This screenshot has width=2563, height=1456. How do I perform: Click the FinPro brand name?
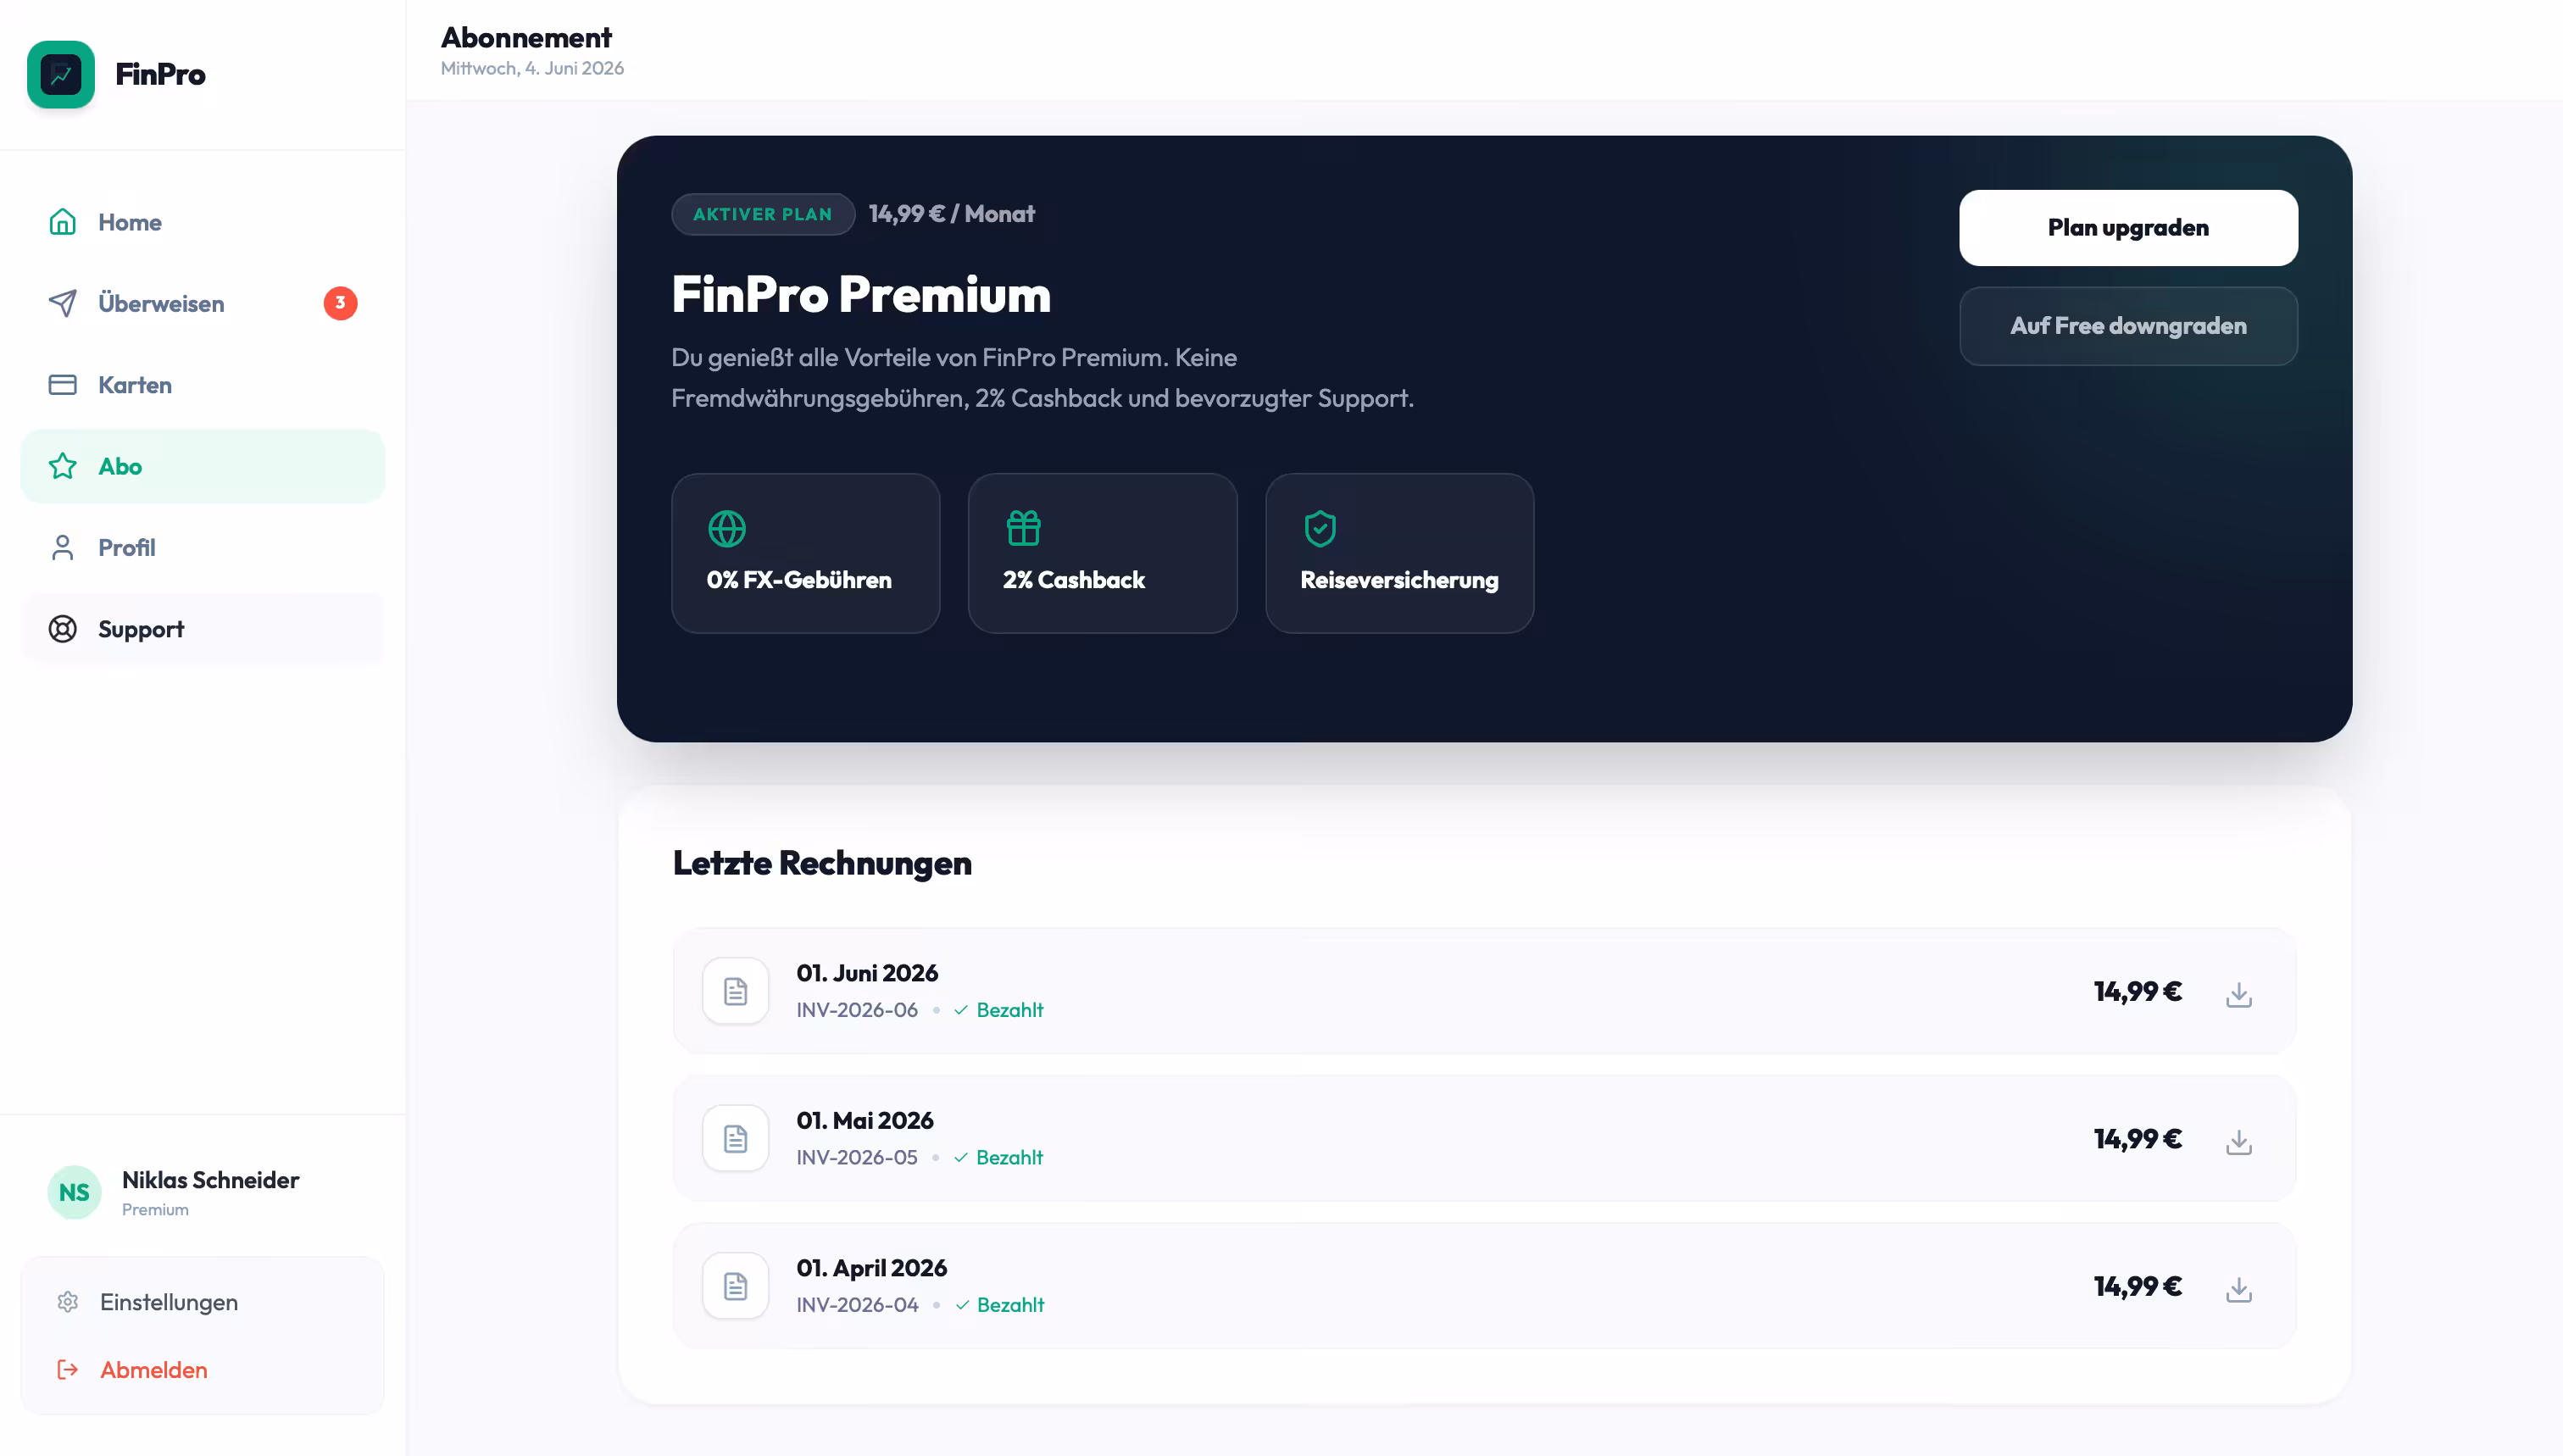[160, 74]
